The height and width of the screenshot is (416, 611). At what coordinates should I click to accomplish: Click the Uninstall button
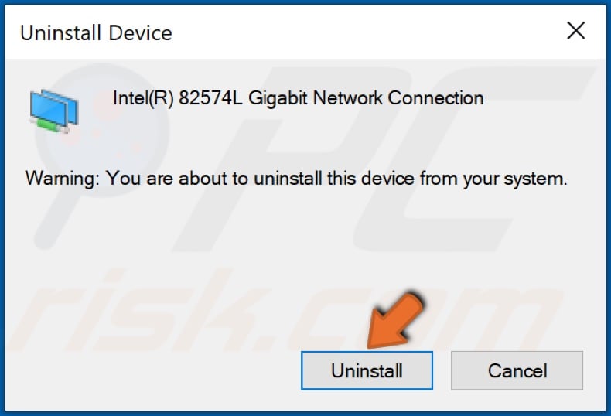coord(367,370)
